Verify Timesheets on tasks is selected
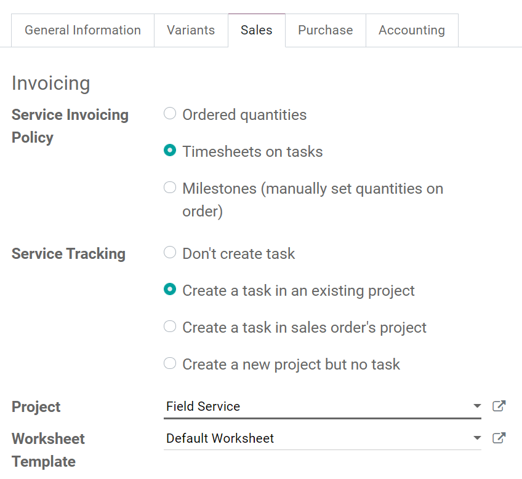The image size is (522, 479). [170, 150]
